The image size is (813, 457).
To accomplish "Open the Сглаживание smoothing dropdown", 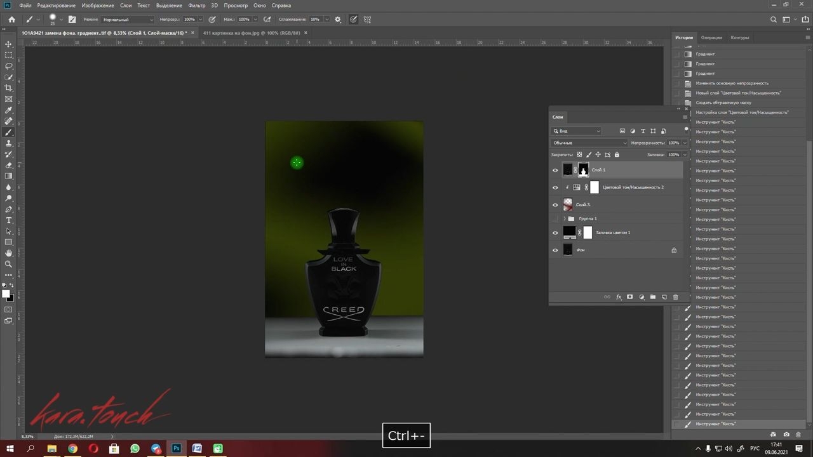I will click(327, 20).
